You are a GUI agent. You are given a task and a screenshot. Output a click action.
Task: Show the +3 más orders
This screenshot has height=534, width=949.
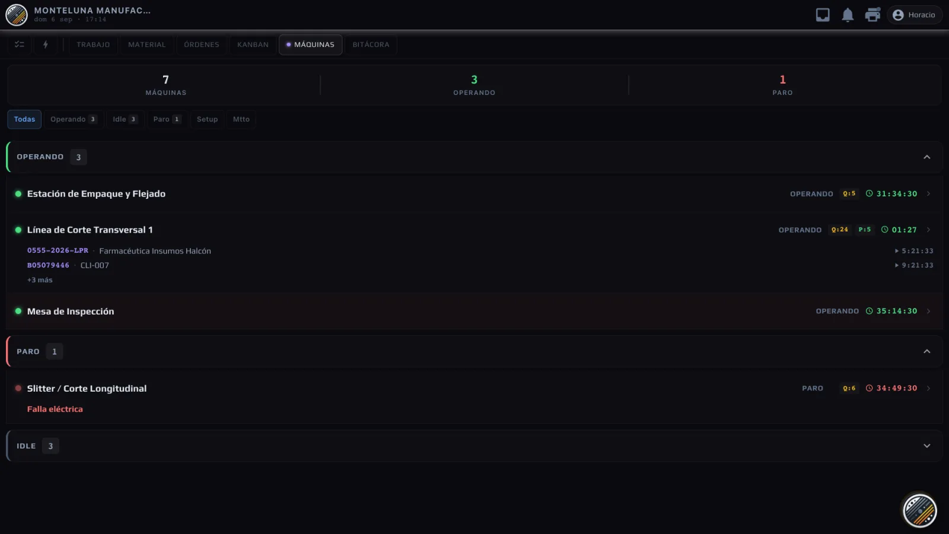pyautogui.click(x=40, y=280)
